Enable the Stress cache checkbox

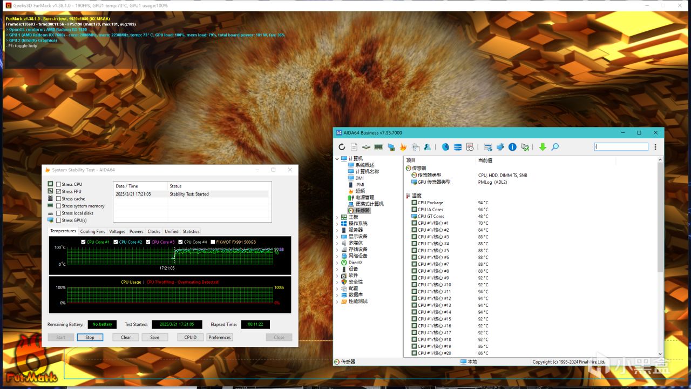coord(59,199)
